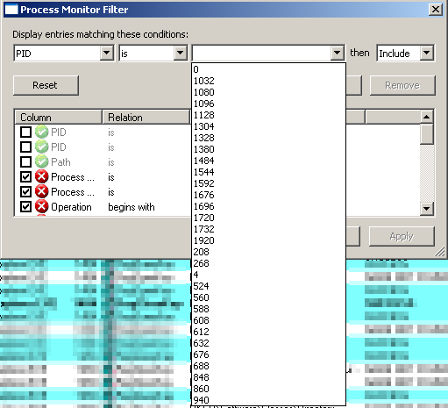Click the Remove button
The height and width of the screenshot is (408, 448).
point(402,85)
